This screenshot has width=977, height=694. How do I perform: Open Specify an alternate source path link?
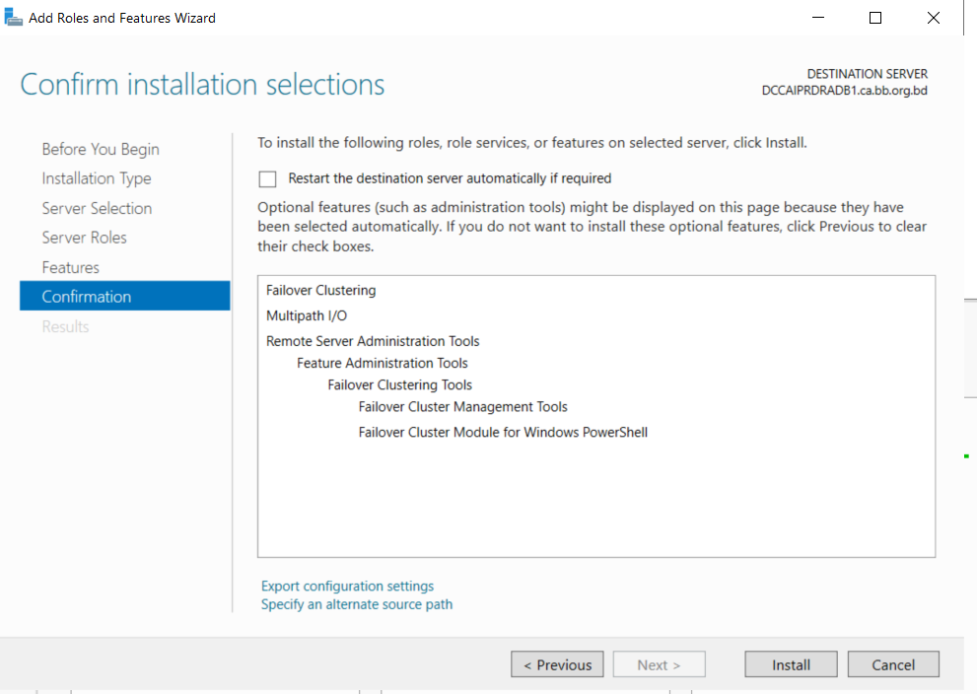click(x=357, y=604)
